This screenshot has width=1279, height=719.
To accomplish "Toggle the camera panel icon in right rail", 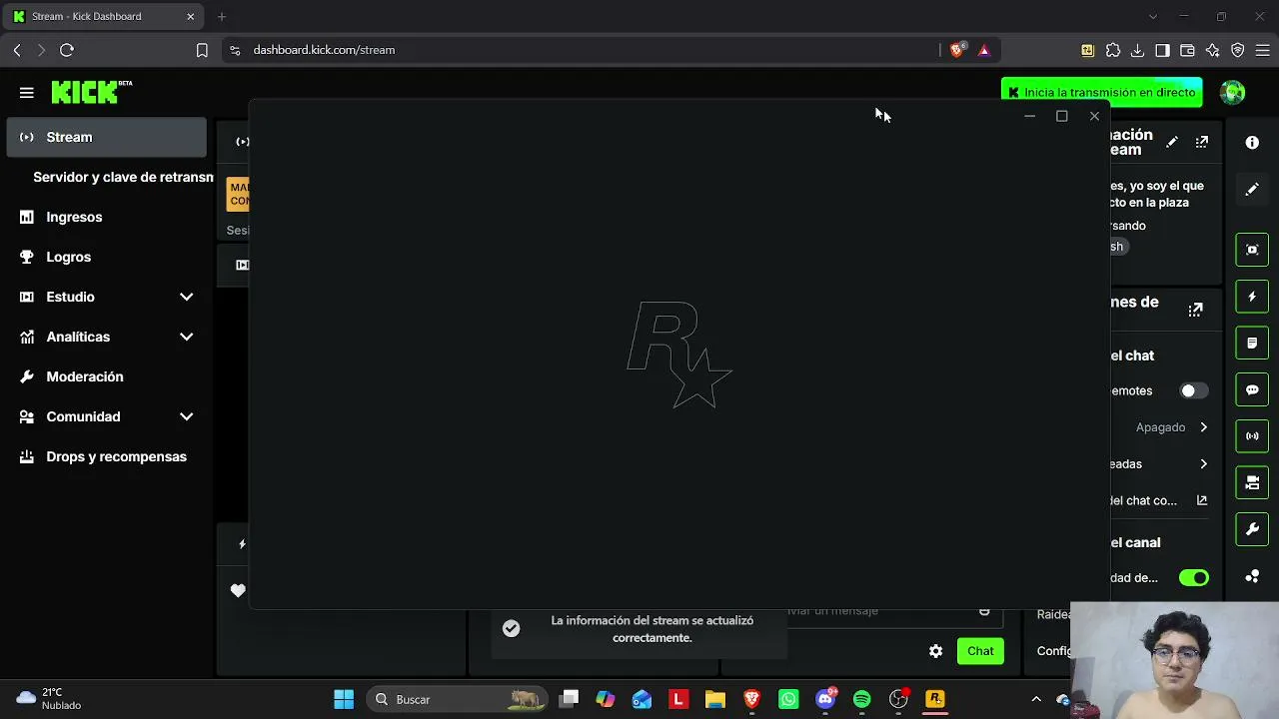I will pos(1252,482).
